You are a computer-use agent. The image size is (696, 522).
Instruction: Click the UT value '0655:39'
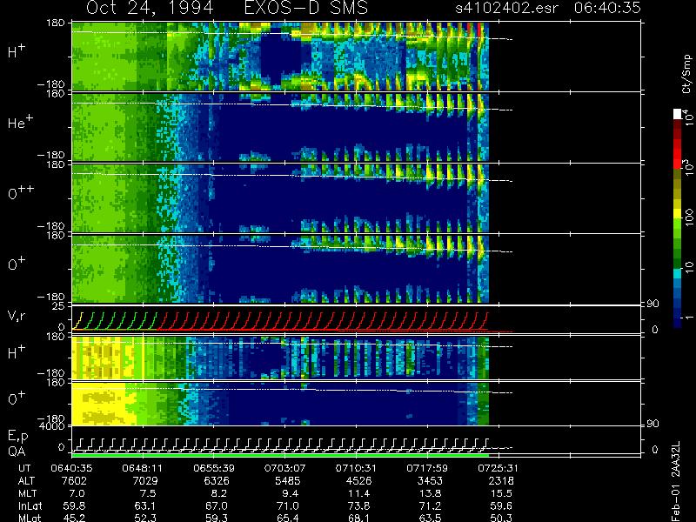[x=213, y=468]
